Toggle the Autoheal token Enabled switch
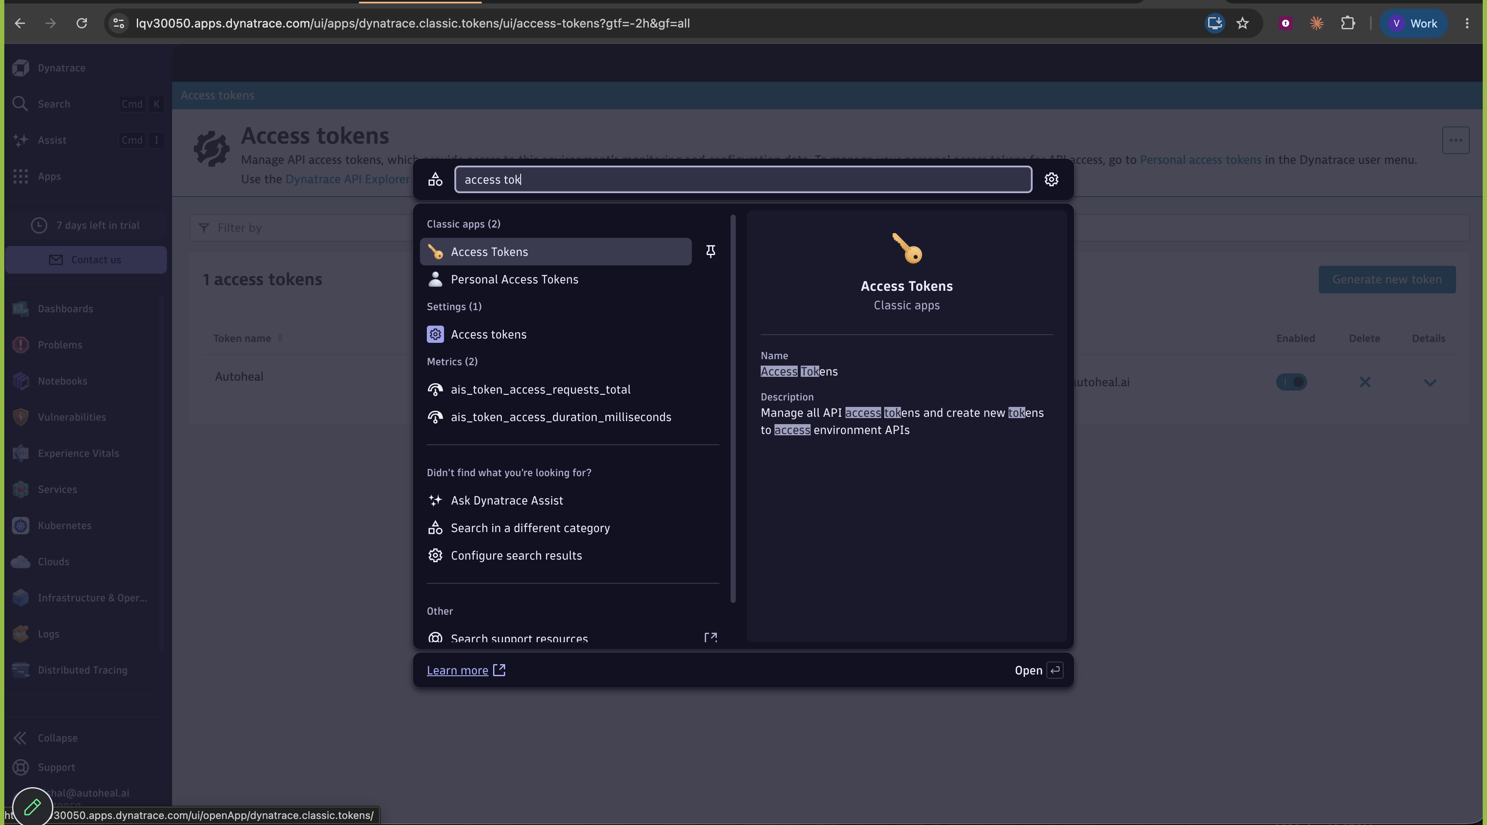Screen dimensions: 1487x825 coord(1291,382)
